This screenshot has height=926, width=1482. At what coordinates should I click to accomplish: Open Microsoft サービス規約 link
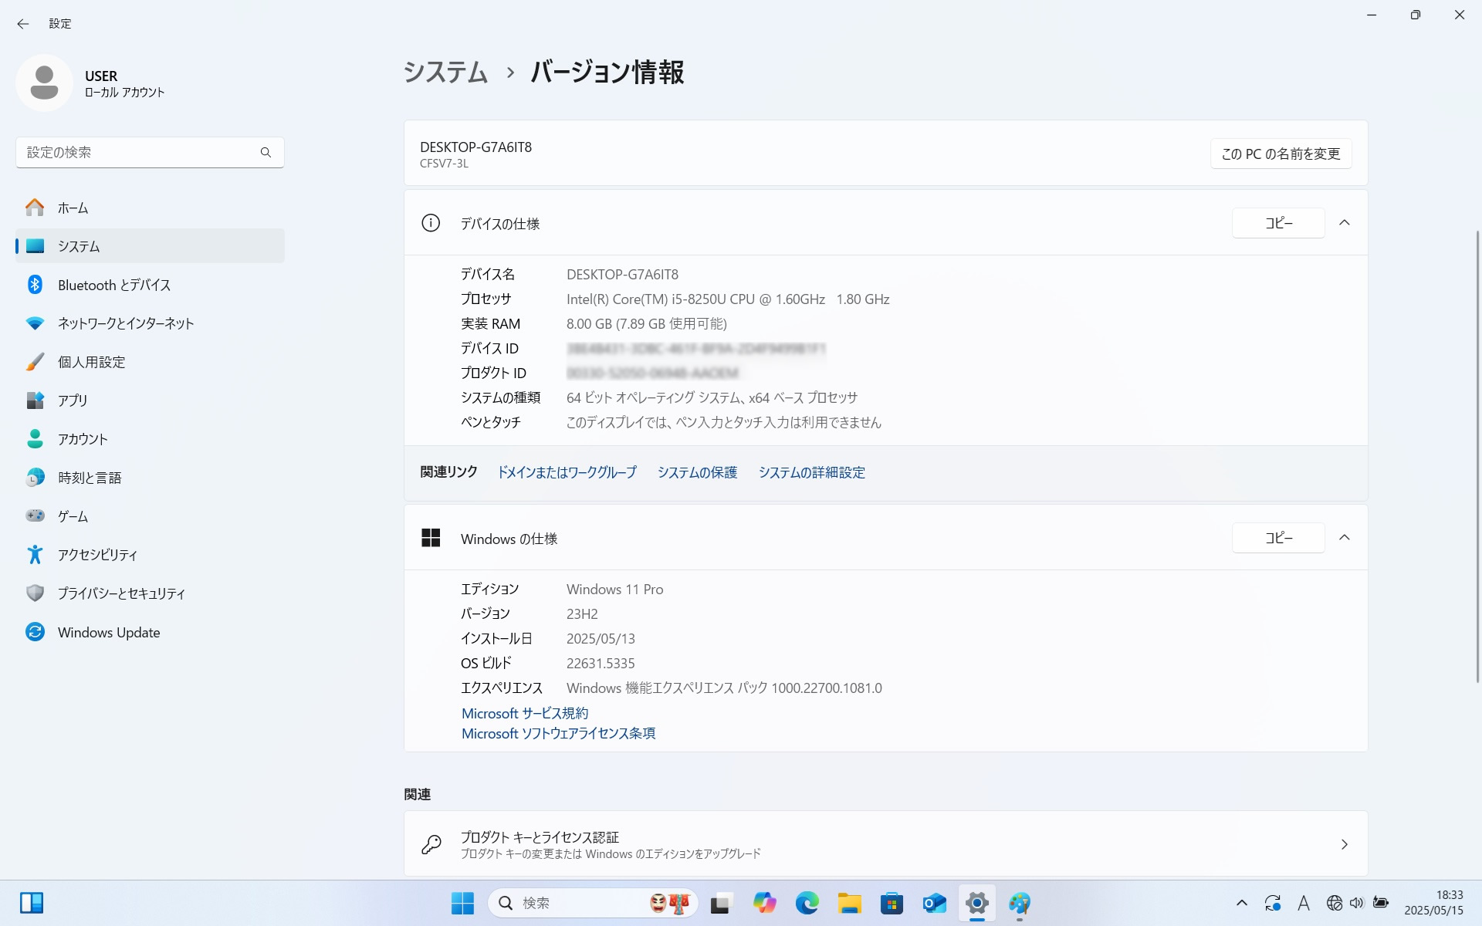525,713
